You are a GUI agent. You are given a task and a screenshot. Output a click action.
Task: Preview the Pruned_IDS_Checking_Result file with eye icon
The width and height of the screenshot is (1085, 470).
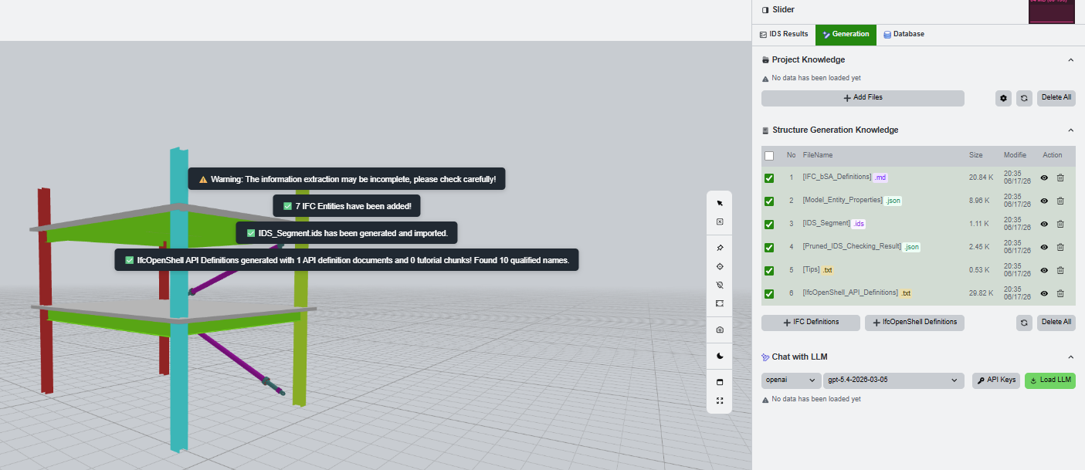click(1044, 247)
